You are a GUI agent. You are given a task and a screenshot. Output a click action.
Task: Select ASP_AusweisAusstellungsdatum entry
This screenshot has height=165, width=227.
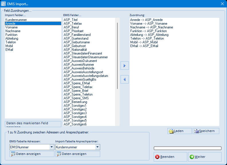[x=89, y=76]
